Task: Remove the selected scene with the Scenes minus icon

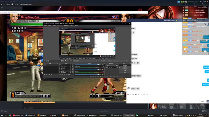Action: click(47, 75)
